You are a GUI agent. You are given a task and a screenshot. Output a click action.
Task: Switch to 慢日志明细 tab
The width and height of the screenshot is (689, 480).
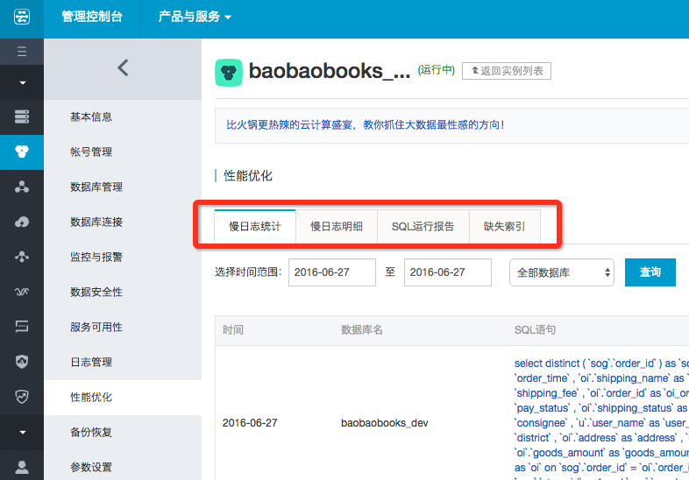(337, 227)
